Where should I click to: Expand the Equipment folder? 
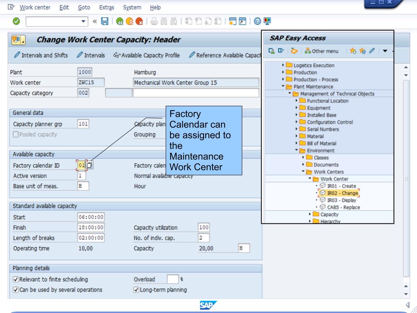297,108
